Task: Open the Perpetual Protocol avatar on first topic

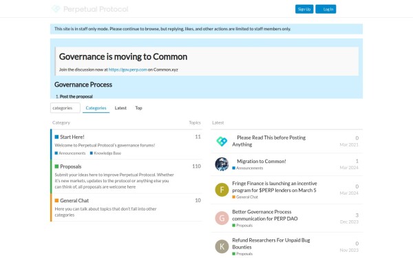Action: tap(222, 141)
